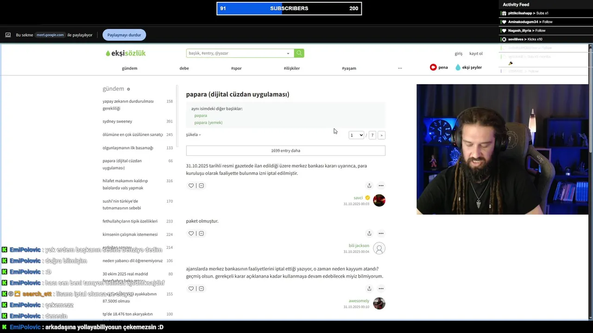Open topic ölümüne en çok üzülünen sanatçı

click(x=138, y=135)
